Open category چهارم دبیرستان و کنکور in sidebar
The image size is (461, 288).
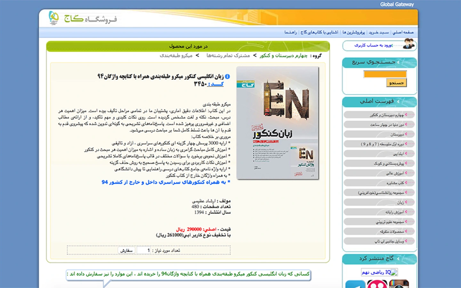pyautogui.click(x=379, y=115)
